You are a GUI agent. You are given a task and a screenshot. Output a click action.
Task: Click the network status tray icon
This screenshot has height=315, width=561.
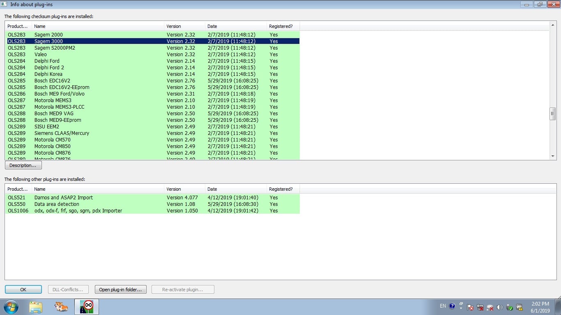490,307
